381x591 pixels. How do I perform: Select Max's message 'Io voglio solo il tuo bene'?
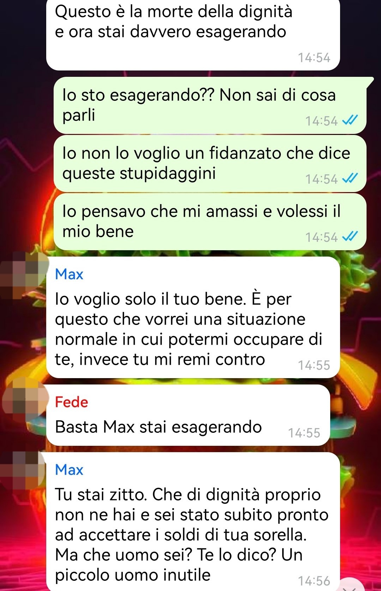coord(193,317)
